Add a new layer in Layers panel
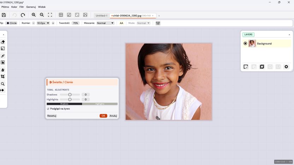 (246, 67)
